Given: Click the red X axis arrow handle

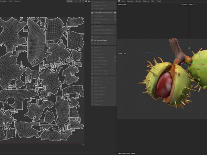Looking at the screenshot, I should pos(204,65).
